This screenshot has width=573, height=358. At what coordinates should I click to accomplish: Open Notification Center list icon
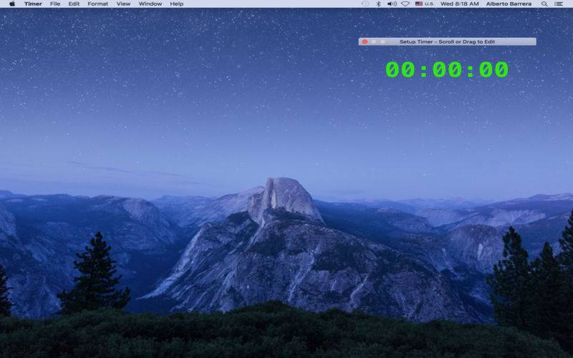point(559,4)
